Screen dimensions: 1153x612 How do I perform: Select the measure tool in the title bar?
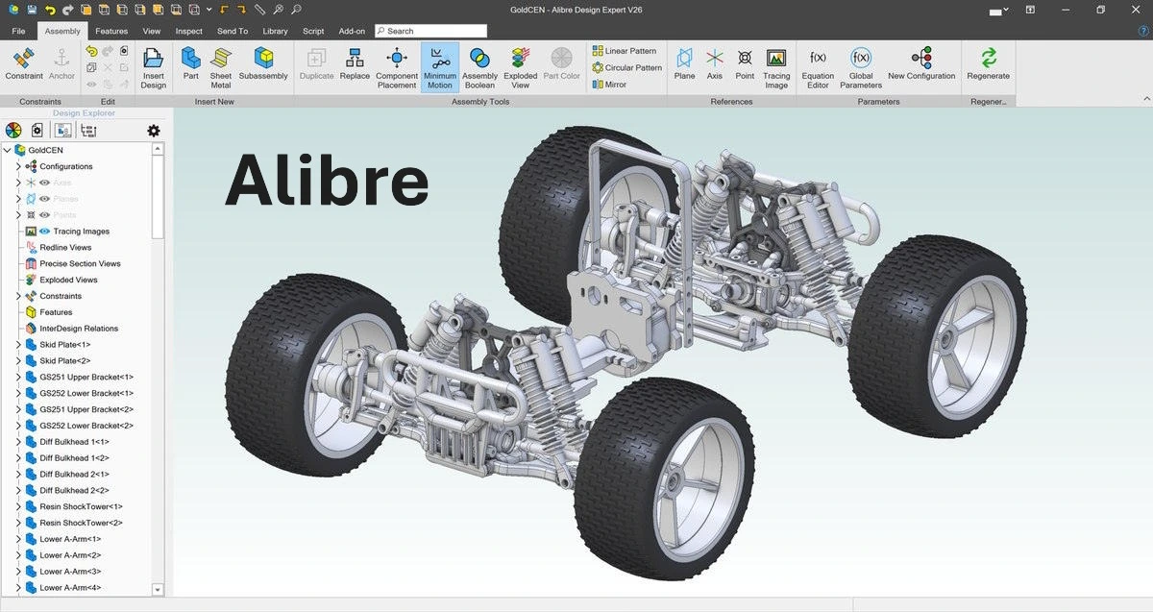[x=259, y=10]
